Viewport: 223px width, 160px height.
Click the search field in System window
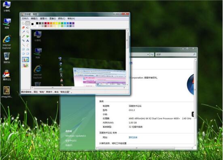pos(176,55)
